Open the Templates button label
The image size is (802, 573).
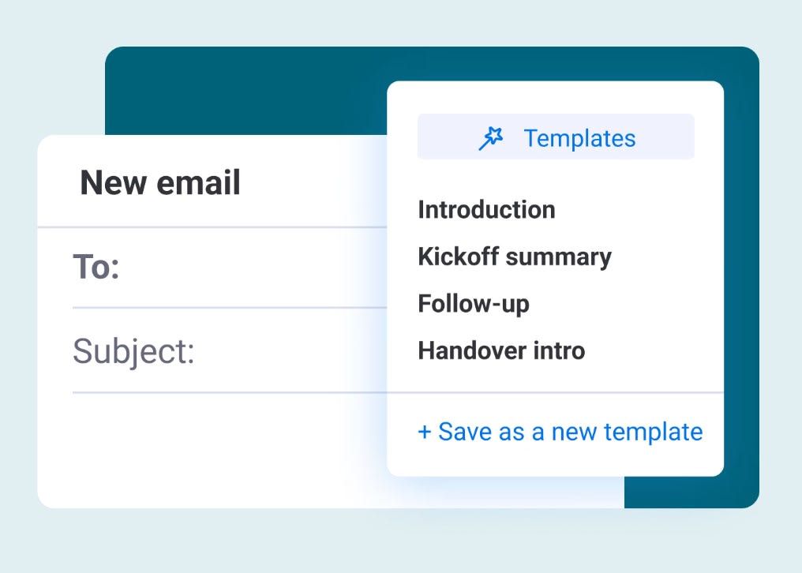click(579, 139)
